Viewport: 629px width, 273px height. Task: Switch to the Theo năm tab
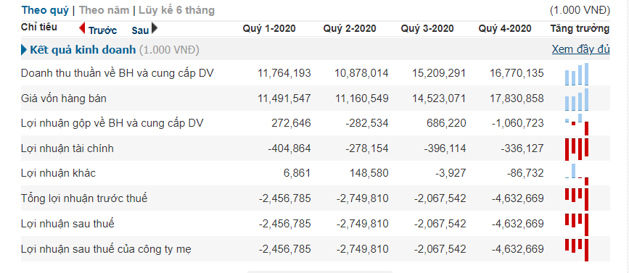[x=104, y=10]
